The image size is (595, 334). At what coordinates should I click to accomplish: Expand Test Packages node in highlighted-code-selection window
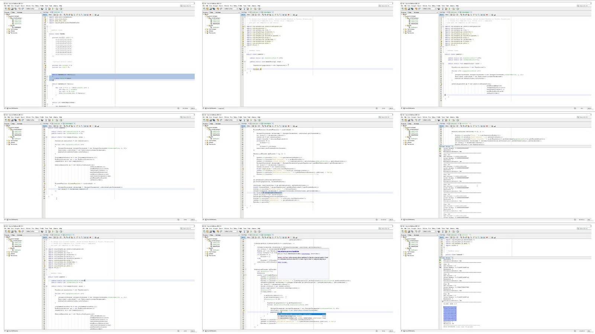coord(7,29)
